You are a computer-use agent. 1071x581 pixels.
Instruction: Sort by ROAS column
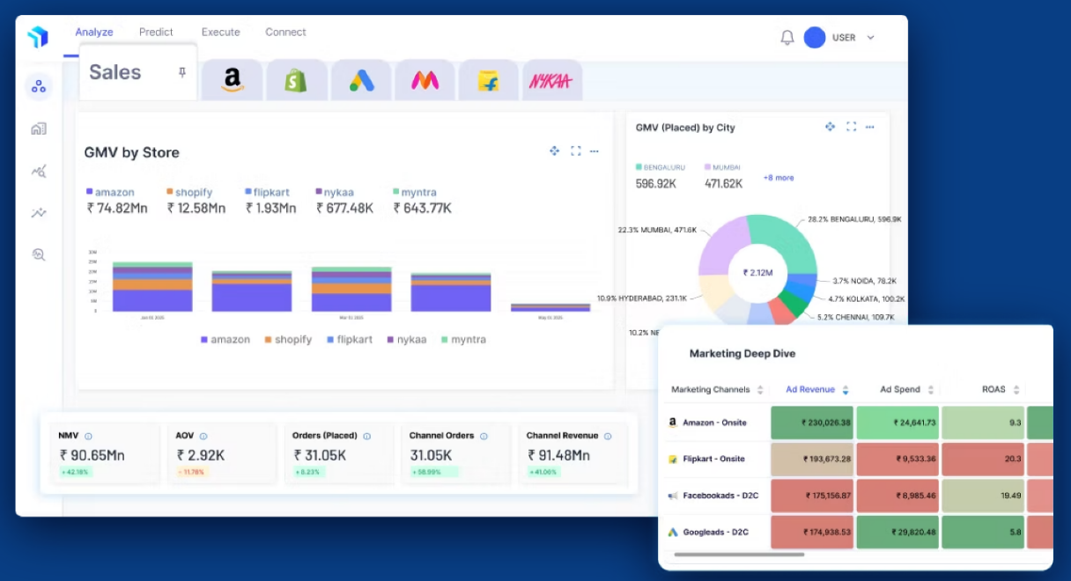click(1001, 389)
